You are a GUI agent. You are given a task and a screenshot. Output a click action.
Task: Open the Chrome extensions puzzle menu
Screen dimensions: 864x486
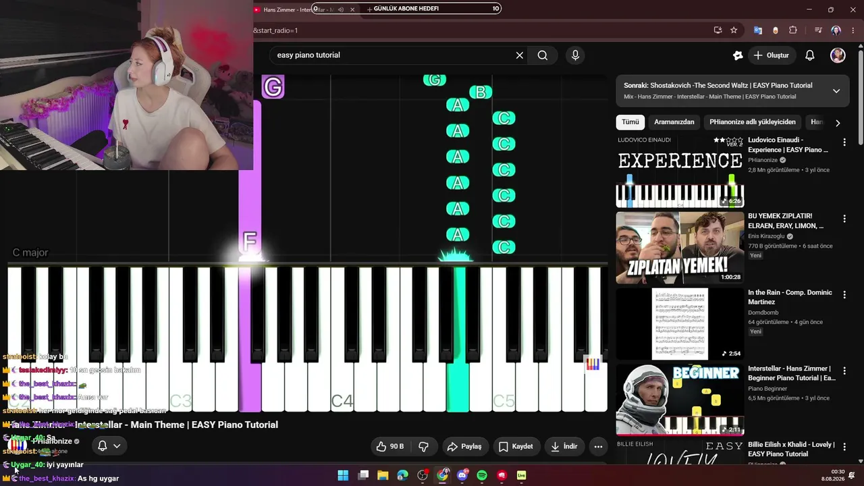pos(793,30)
